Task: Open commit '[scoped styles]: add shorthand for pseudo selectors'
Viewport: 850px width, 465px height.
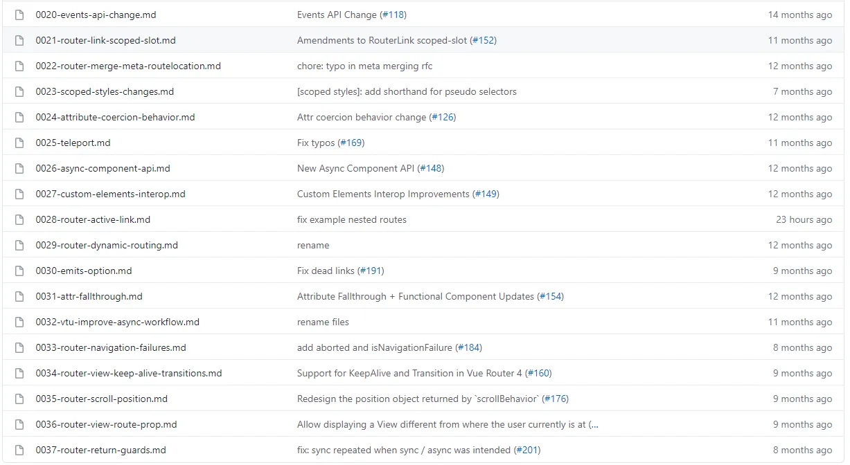Action: (407, 91)
